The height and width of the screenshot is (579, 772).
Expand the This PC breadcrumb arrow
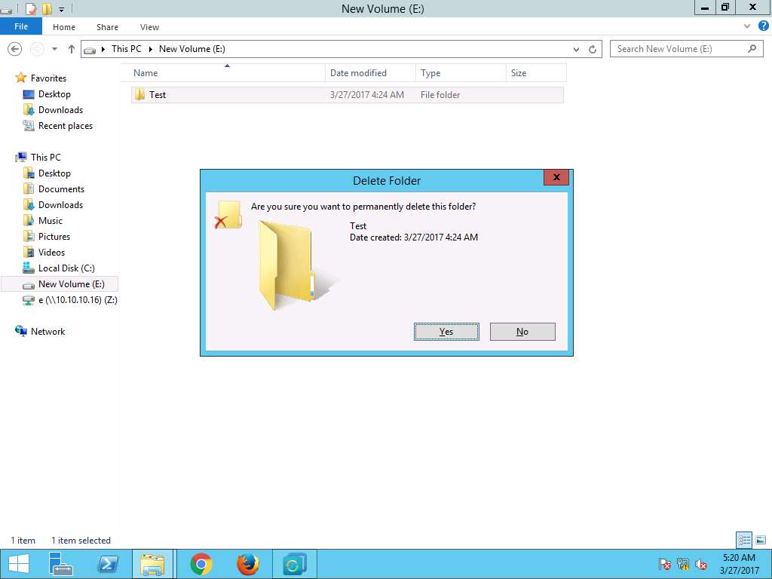pos(150,49)
